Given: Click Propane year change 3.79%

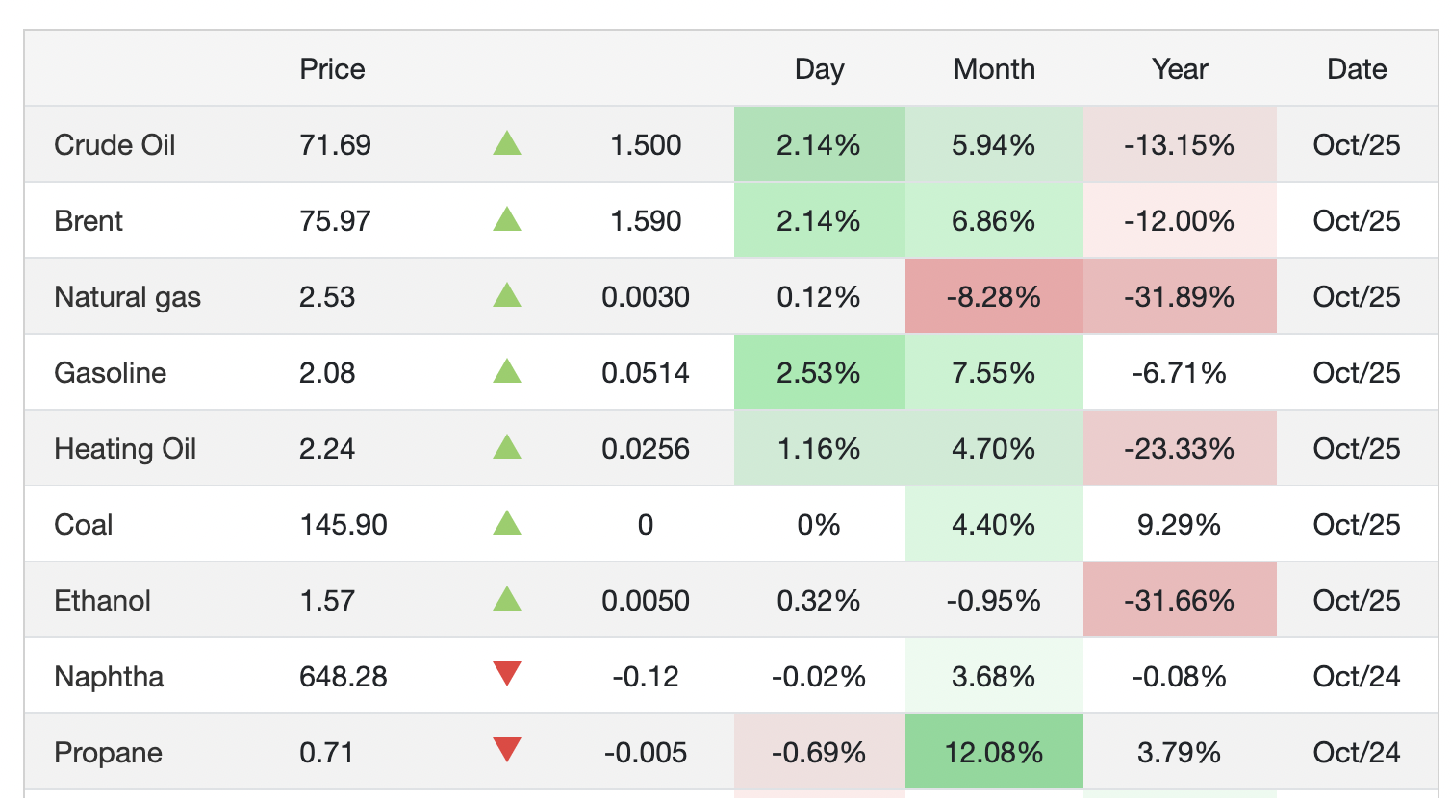Looking at the screenshot, I should click(1180, 753).
